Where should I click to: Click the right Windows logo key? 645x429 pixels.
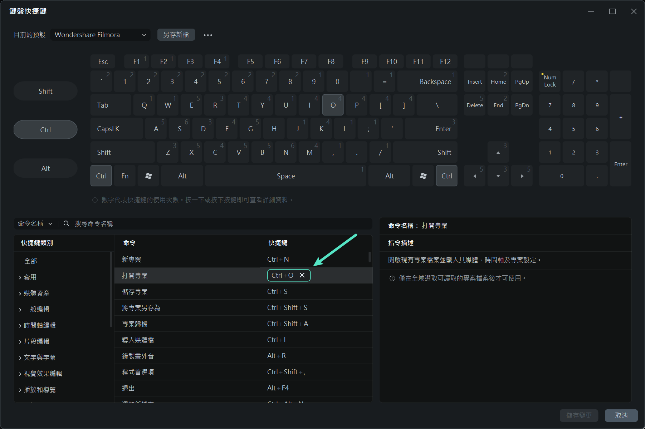coord(423,176)
